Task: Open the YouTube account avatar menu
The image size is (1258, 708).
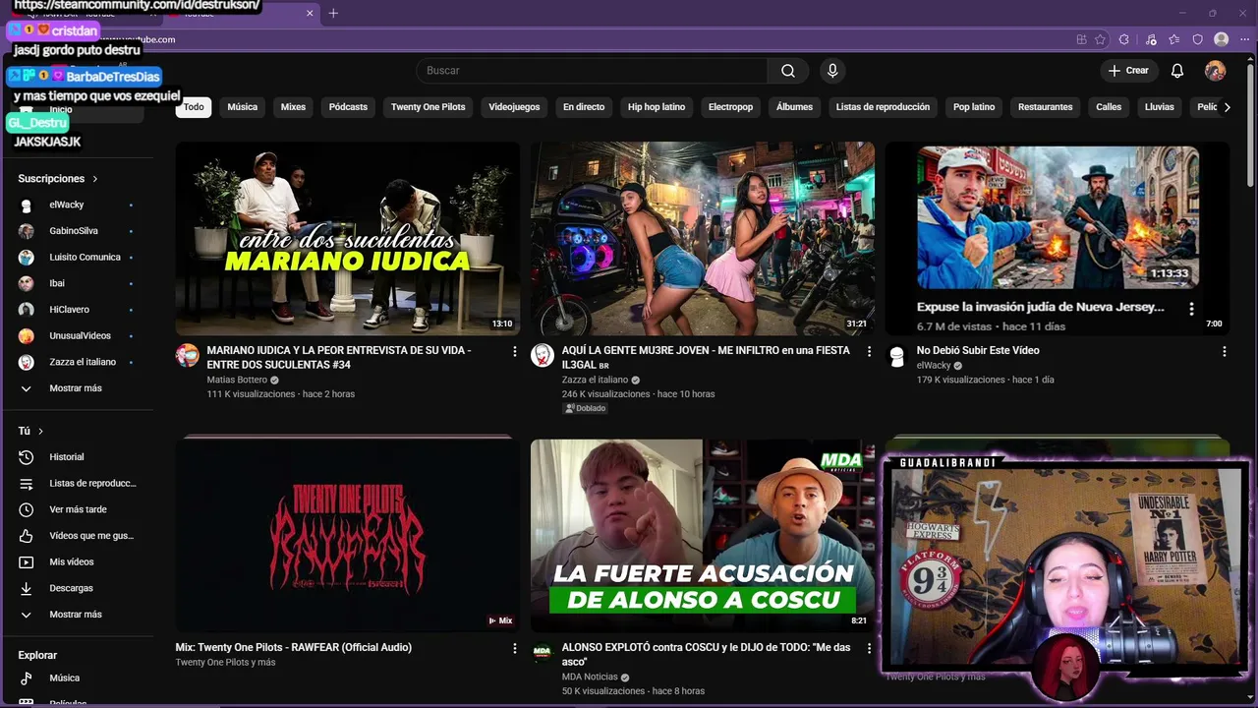Action: click(x=1216, y=71)
